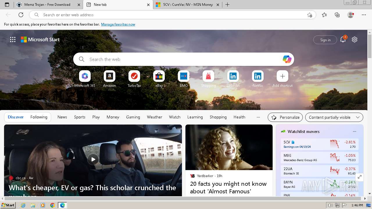
Task: Click the Sign in button
Action: coord(325,40)
